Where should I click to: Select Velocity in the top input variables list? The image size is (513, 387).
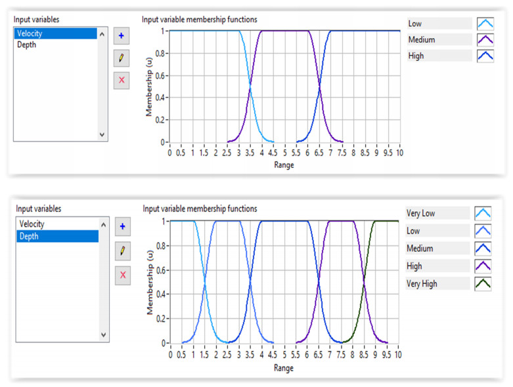(x=55, y=33)
